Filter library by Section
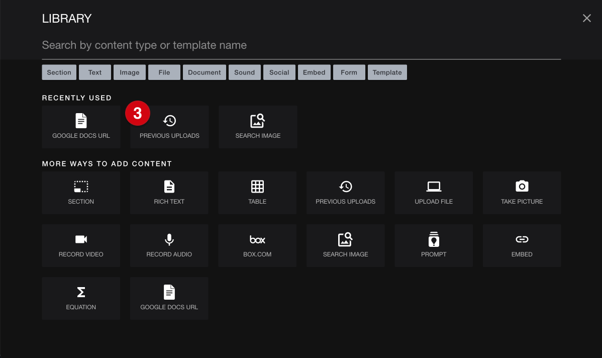This screenshot has height=358, width=602. (59, 72)
